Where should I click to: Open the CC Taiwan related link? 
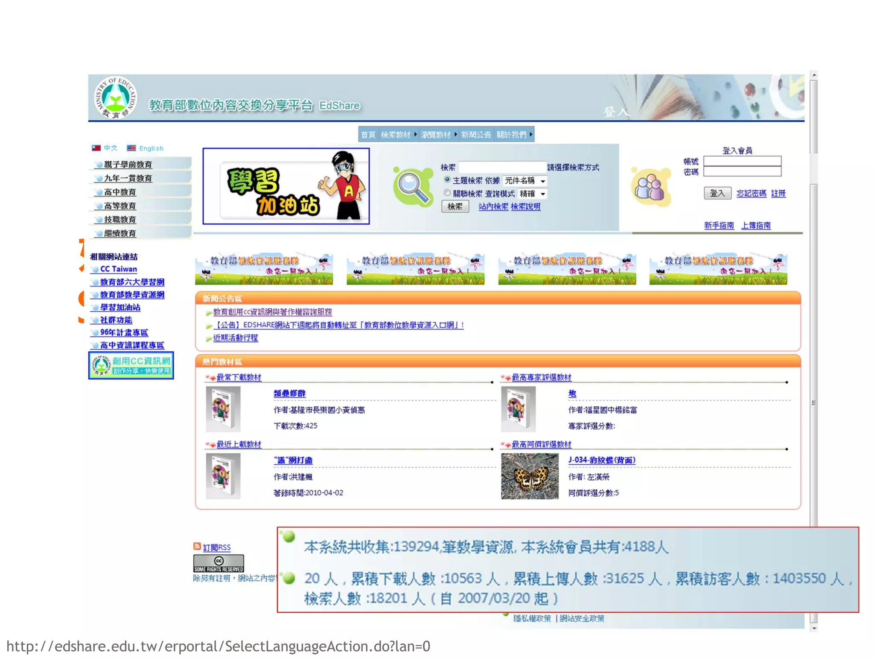tap(118, 269)
